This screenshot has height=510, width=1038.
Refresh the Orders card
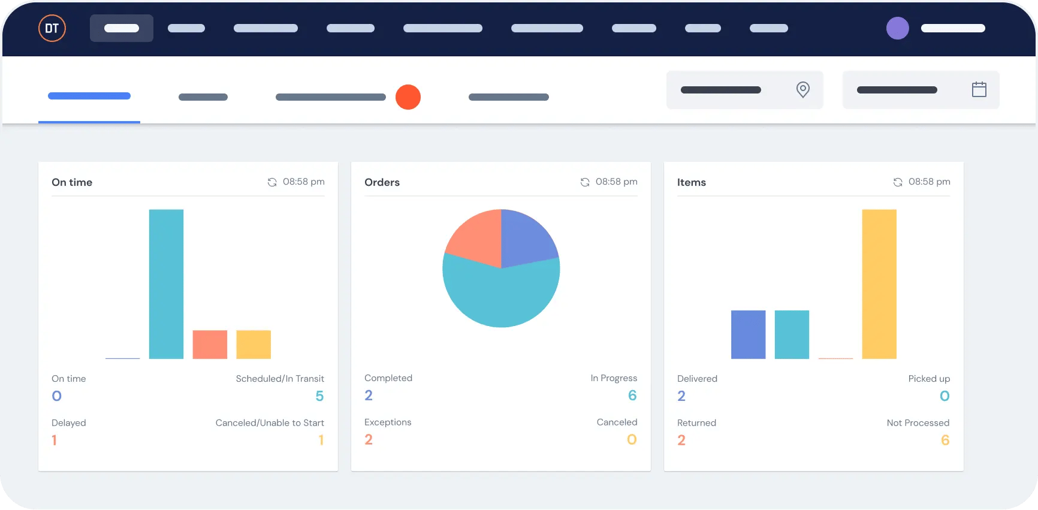coord(585,182)
